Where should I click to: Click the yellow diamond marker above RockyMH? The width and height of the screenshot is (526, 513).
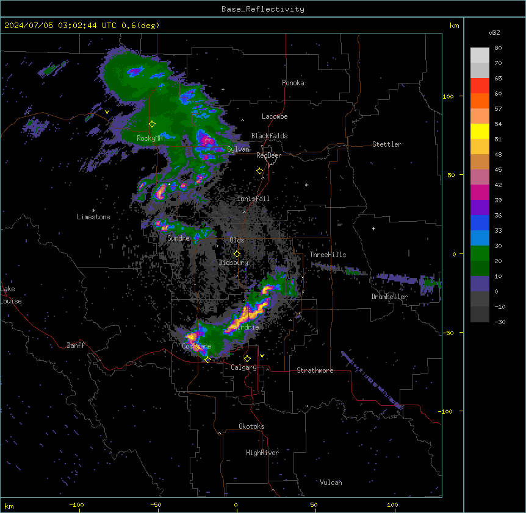tap(153, 124)
